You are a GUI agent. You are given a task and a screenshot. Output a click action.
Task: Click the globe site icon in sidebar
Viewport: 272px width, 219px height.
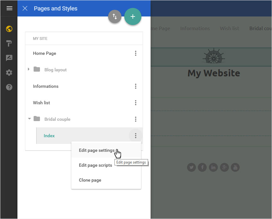(9, 29)
